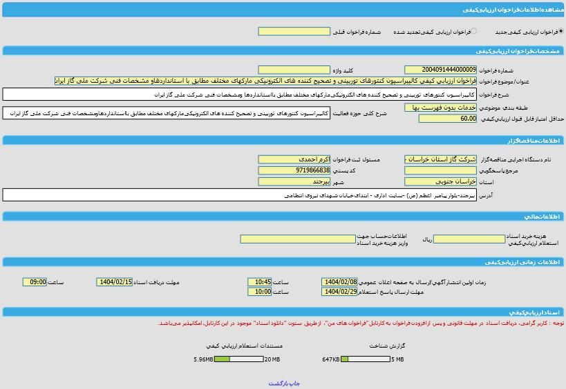Image resolution: width=566 pixels, height=389 pixels.
Task: Click the 'مستندات استعلام ارزیابی کیفی' size bar
Action: coord(238,359)
